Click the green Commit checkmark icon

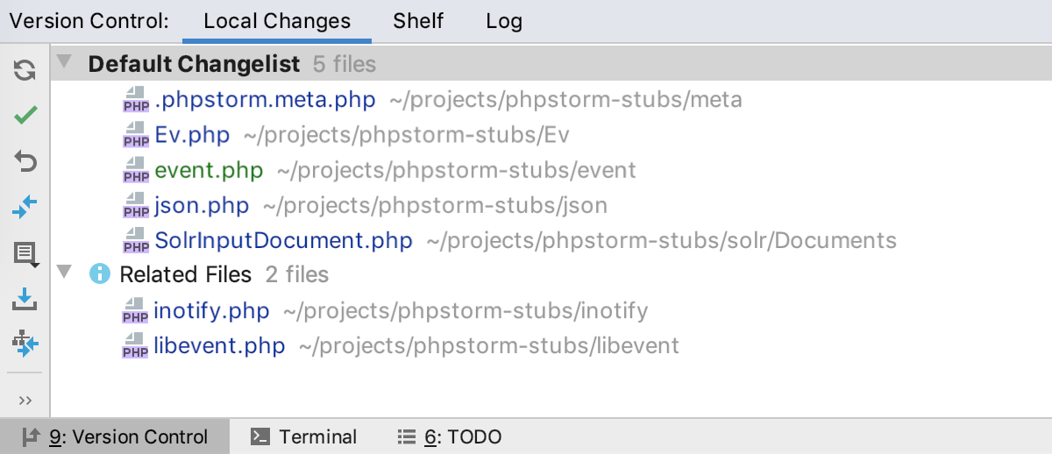(x=25, y=115)
